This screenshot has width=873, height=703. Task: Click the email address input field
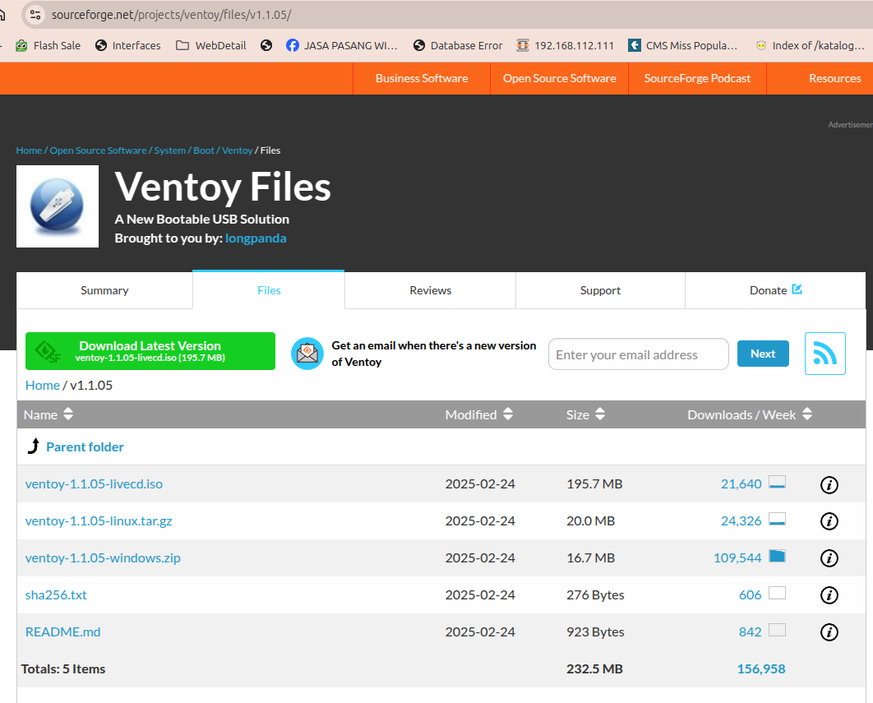[x=638, y=354]
